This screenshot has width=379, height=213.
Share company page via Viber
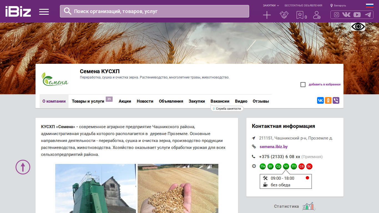(336, 100)
